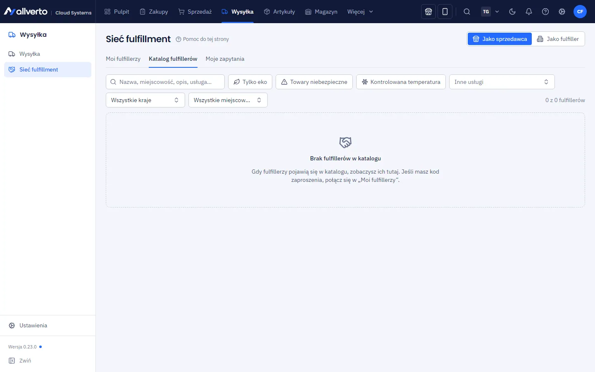Open notifications bell icon
Viewport: 595px width, 372px height.
coord(529,12)
